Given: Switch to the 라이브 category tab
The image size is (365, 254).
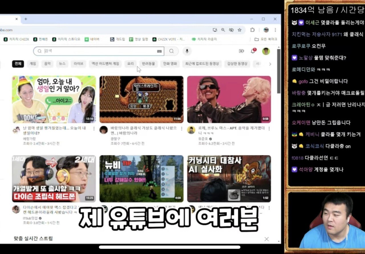Looking at the screenshot, I should point(78,64).
